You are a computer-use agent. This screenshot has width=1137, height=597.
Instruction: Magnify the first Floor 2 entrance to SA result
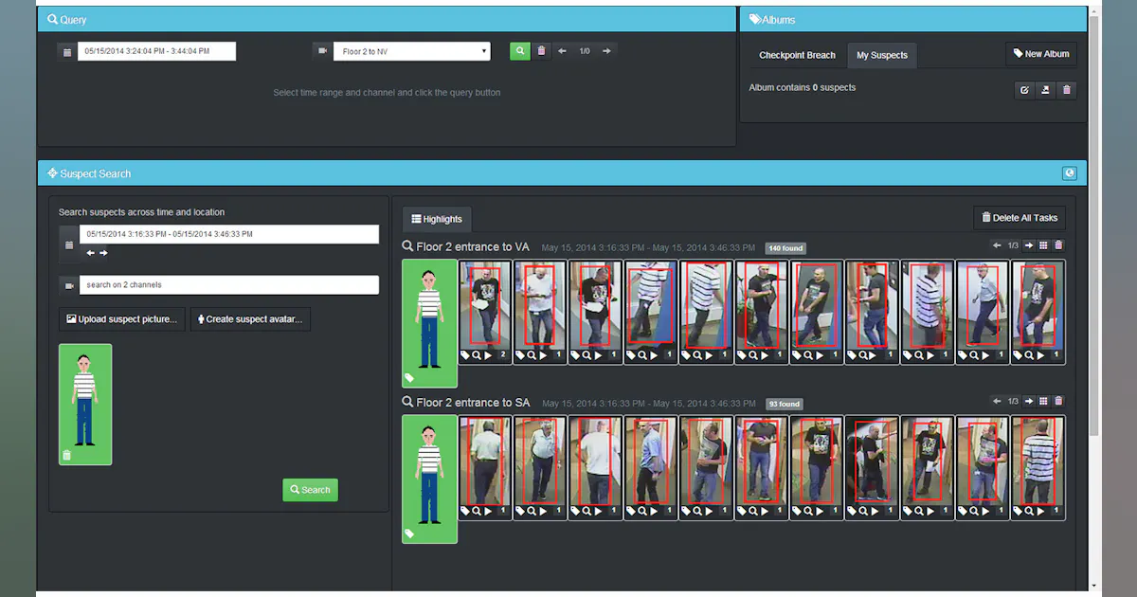pyautogui.click(x=478, y=511)
